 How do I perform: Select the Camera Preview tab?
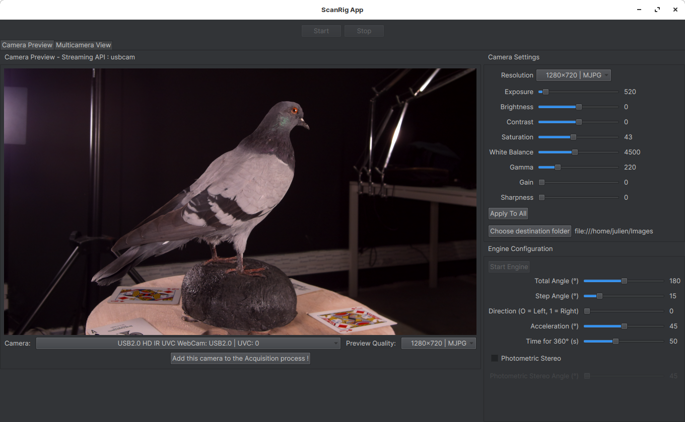click(x=27, y=45)
